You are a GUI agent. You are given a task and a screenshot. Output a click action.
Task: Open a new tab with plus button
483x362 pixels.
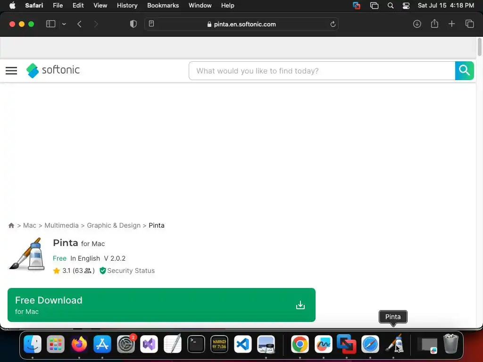pos(451,24)
